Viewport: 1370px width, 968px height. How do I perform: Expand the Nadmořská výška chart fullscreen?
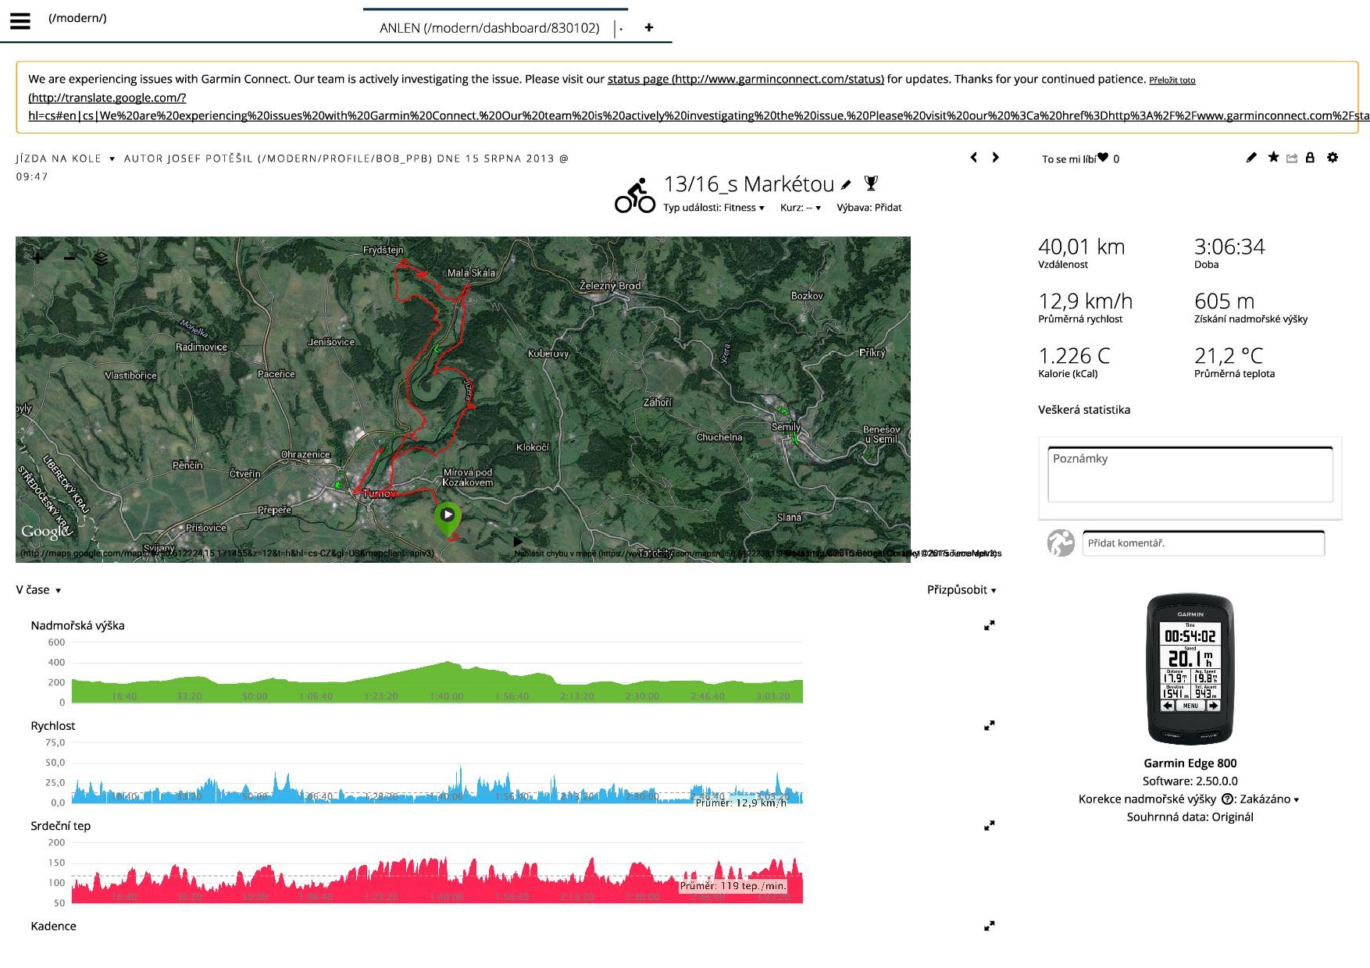click(x=989, y=626)
